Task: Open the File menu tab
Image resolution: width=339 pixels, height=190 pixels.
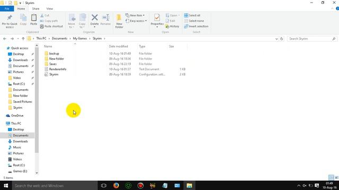Action: click(7, 8)
